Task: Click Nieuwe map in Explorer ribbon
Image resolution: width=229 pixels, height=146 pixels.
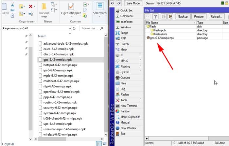Action: pos(44,10)
